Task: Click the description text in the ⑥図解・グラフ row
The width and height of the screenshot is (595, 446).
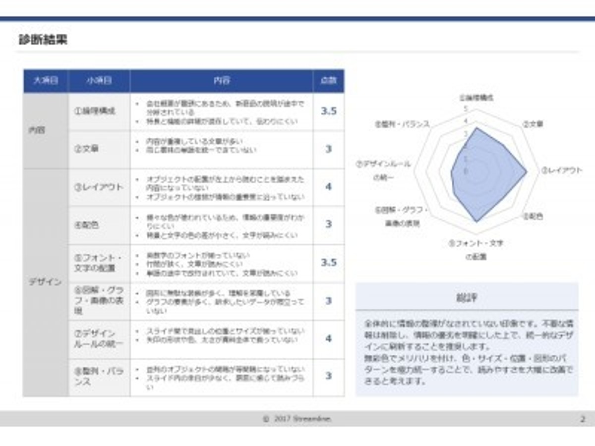Action: pyautogui.click(x=221, y=302)
